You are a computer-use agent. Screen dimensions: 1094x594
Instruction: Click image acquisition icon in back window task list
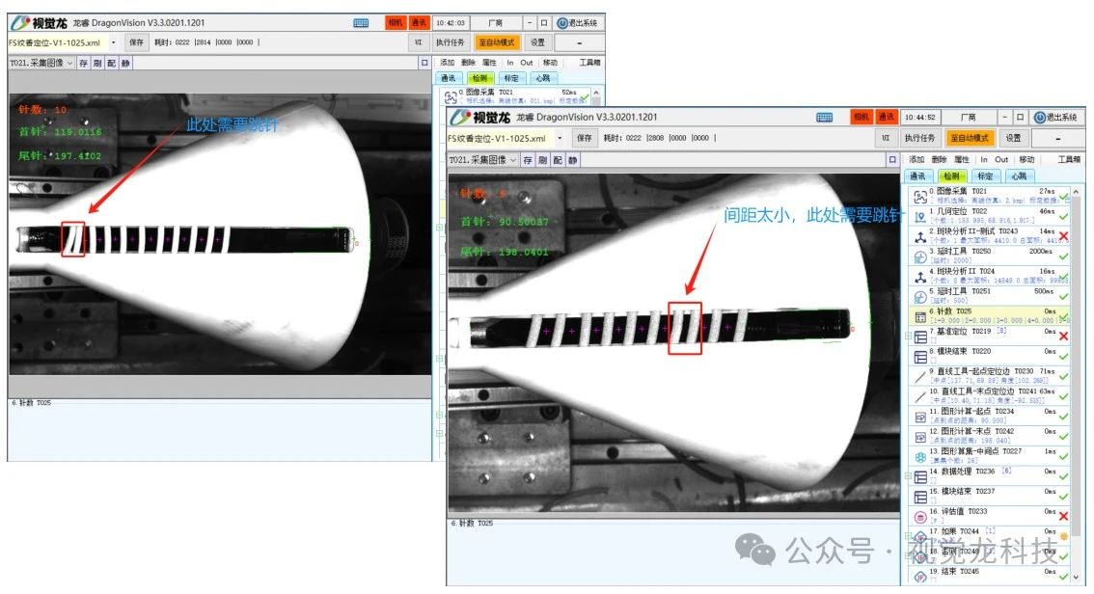click(x=451, y=96)
